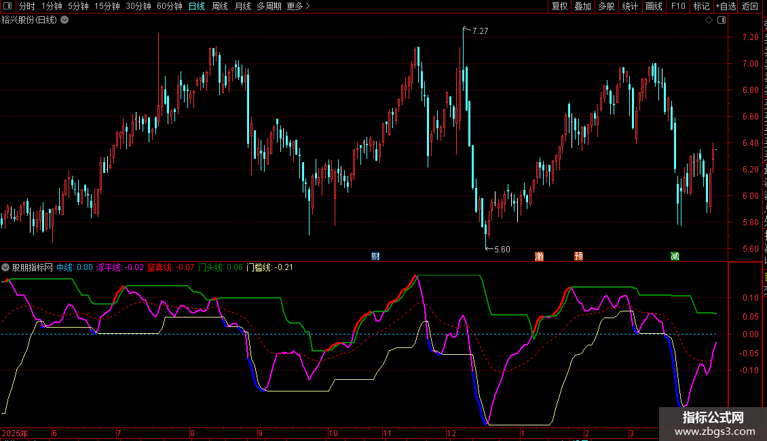Click the 复权 price adjustment button
The width and height of the screenshot is (767, 441).
(x=559, y=7)
